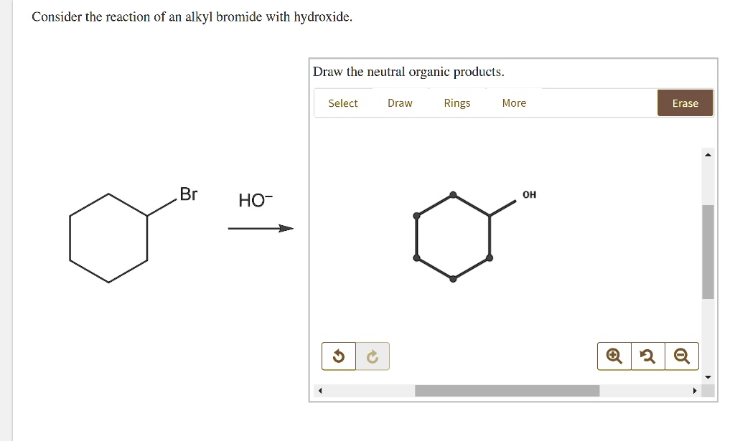
Task: Open the Select tool menu
Action: (342, 103)
